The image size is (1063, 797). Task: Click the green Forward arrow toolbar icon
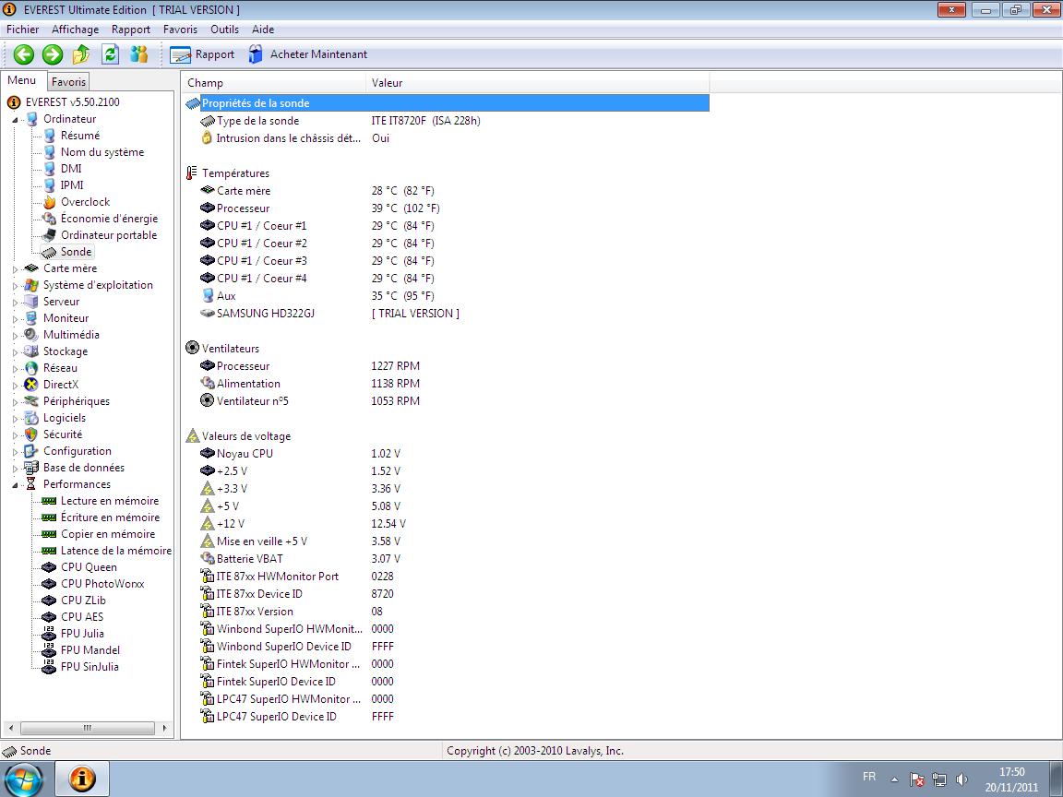pyautogui.click(x=53, y=54)
